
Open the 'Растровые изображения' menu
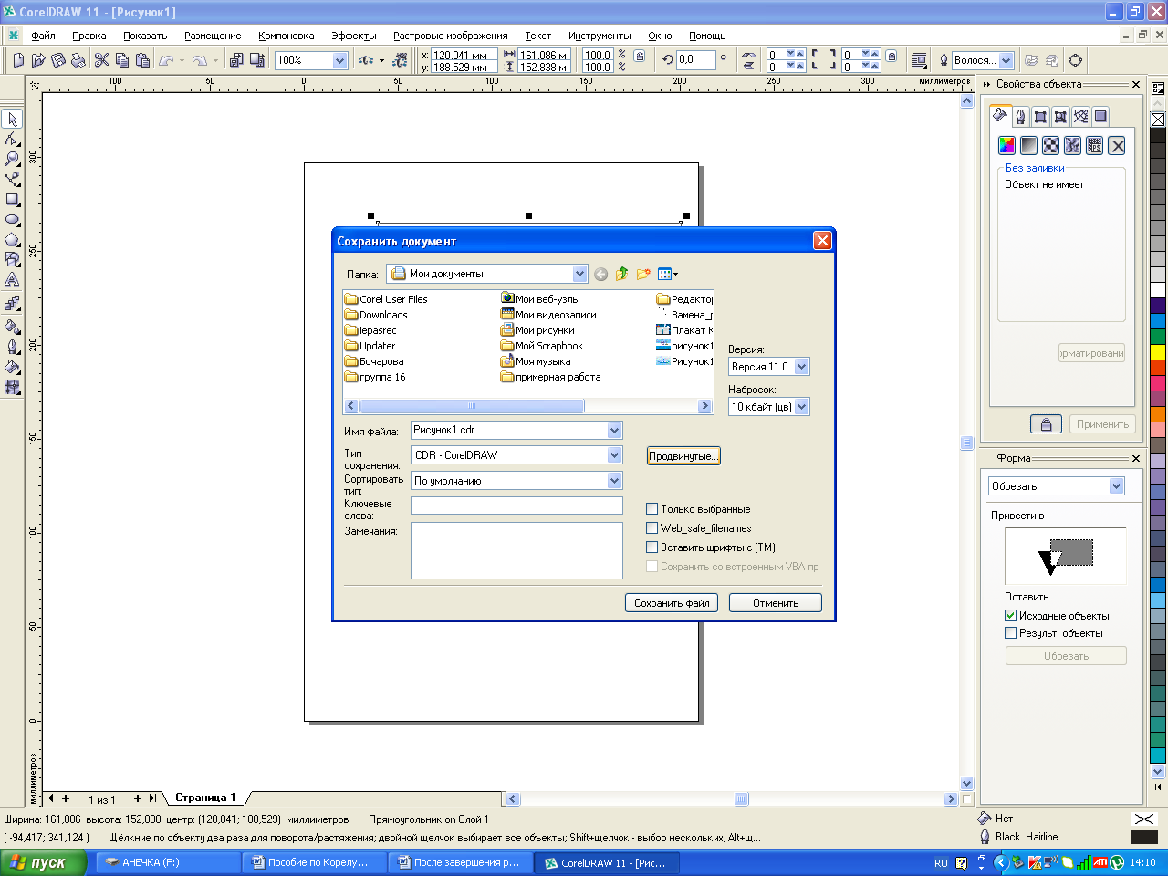click(x=450, y=36)
